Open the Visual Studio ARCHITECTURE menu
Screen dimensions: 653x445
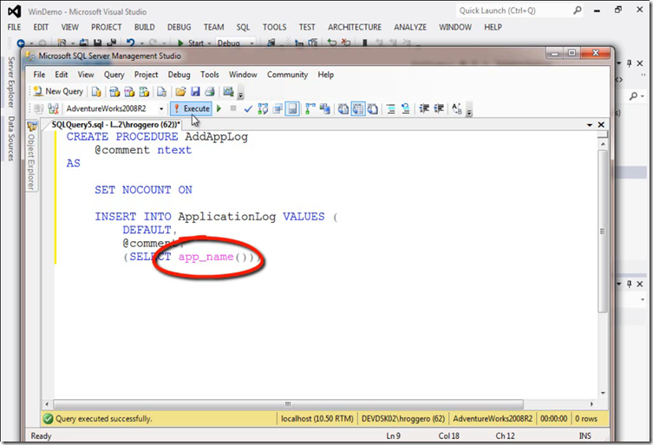point(355,27)
